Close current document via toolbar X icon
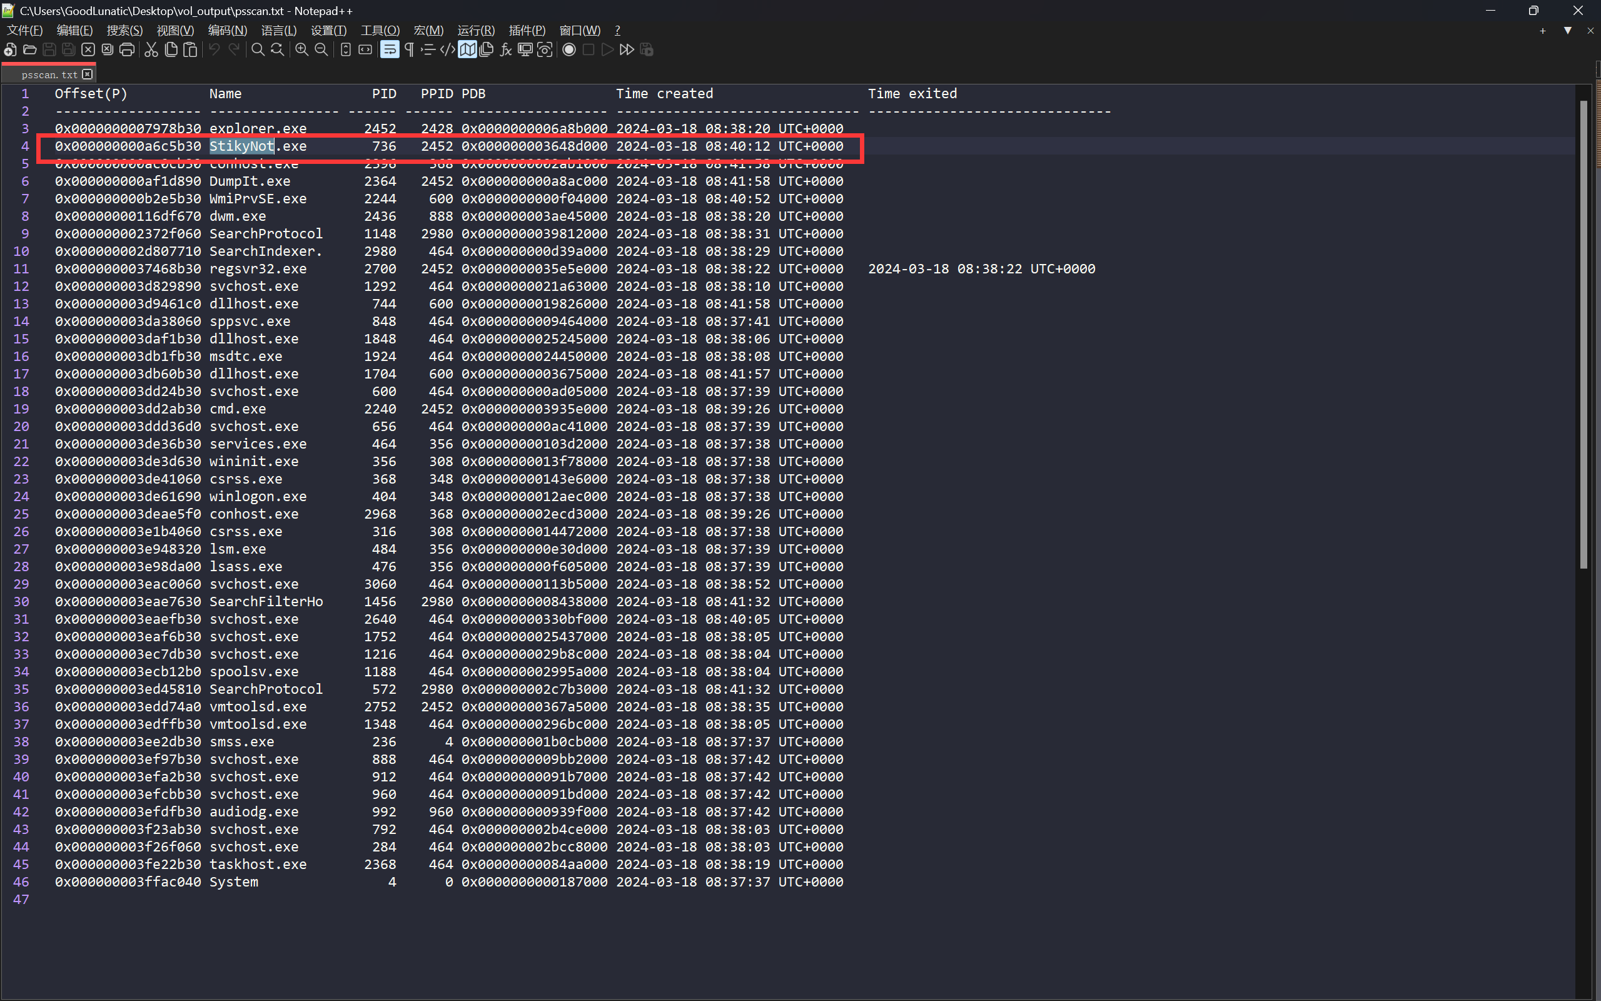The width and height of the screenshot is (1601, 1001). click(88, 49)
